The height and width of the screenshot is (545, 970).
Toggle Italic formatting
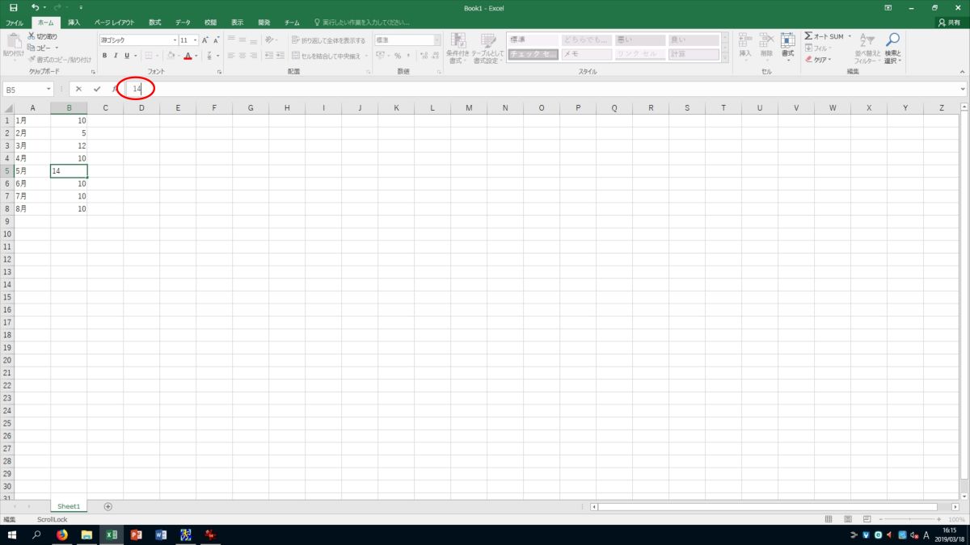pos(116,56)
